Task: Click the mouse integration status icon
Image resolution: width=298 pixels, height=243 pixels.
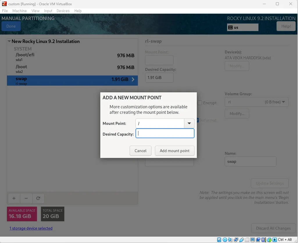Action: (x=269, y=240)
